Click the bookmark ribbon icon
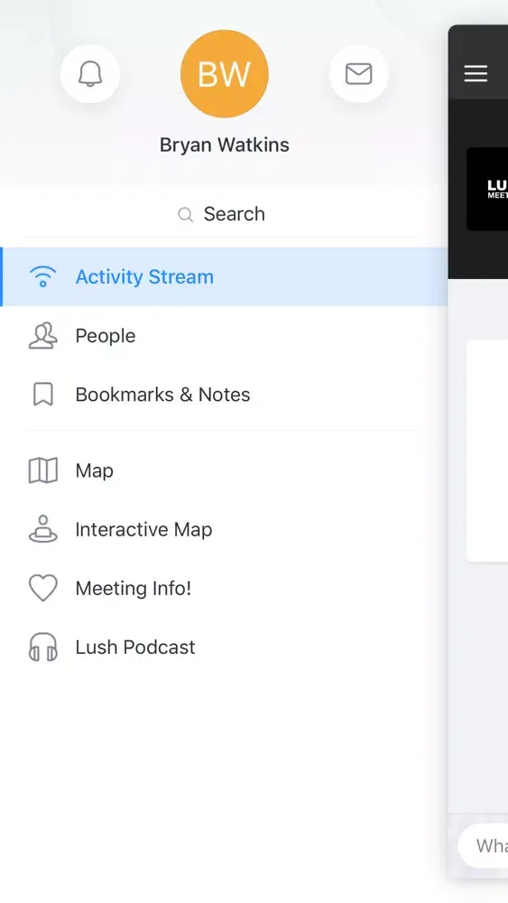 click(43, 395)
